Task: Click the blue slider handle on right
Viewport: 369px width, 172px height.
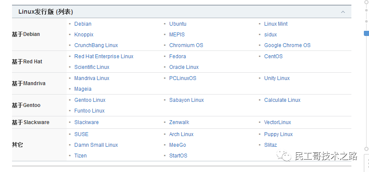Action: tap(366, 33)
